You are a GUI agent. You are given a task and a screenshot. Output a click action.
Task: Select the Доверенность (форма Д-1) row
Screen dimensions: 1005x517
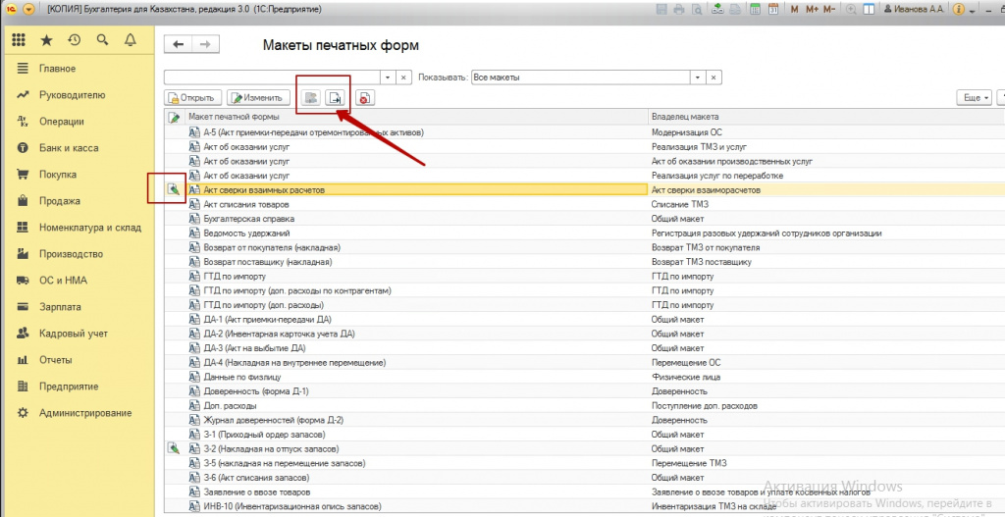tap(585, 390)
